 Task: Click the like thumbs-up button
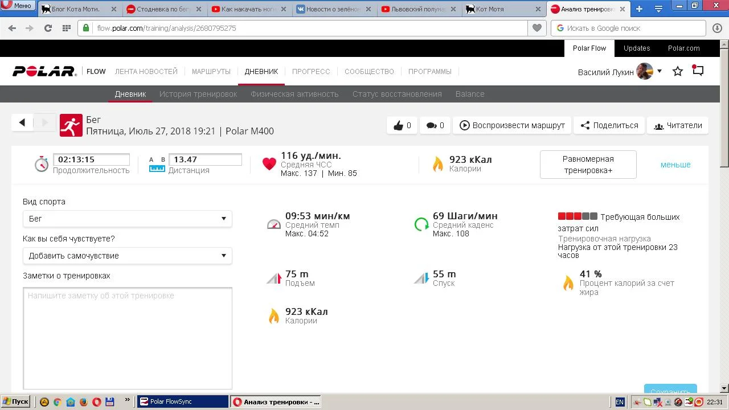[x=402, y=126]
